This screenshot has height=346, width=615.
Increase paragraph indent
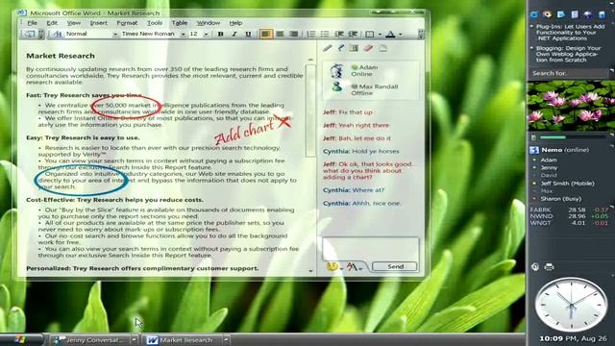353,35
